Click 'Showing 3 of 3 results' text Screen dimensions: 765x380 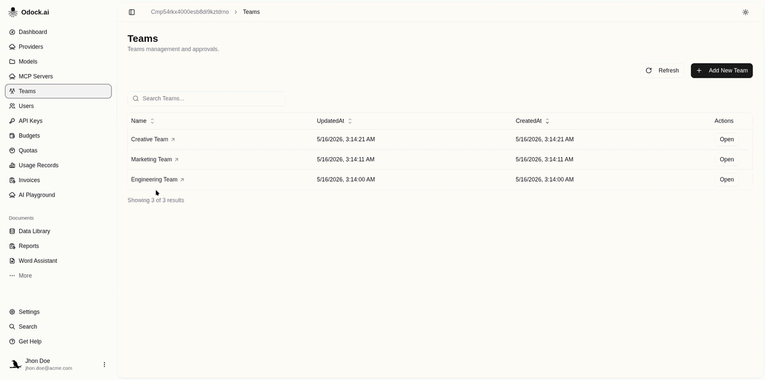pyautogui.click(x=155, y=200)
